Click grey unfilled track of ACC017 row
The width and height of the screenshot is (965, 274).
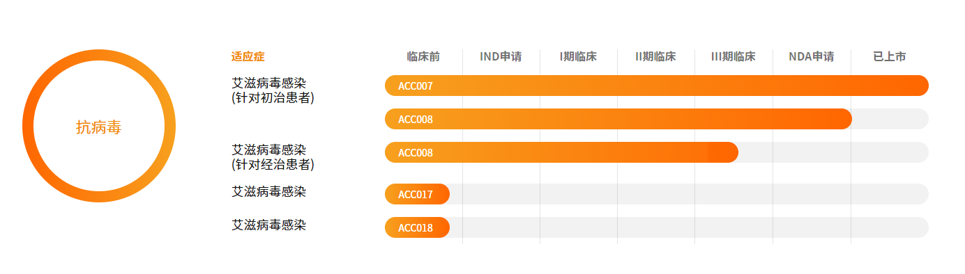689,194
